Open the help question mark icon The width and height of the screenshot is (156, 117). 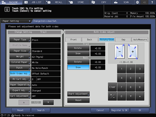(152, 2)
